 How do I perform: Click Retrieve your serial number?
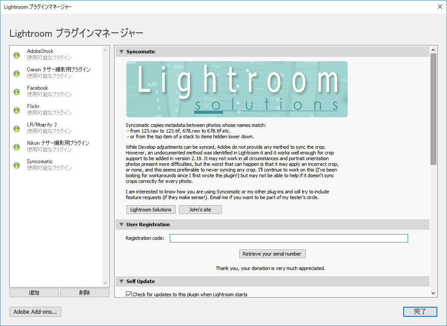point(272,254)
